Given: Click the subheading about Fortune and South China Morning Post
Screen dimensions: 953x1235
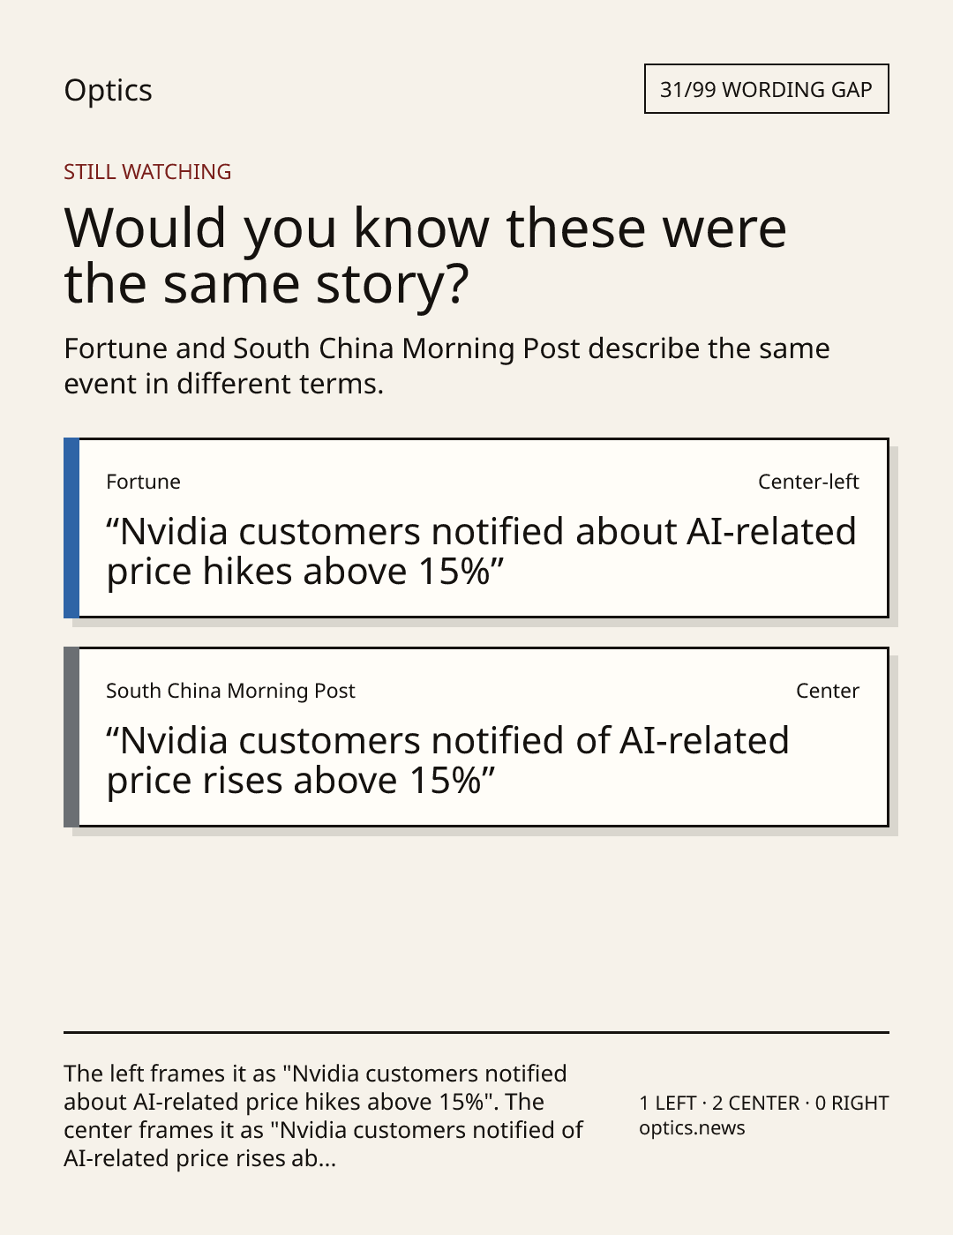Looking at the screenshot, I should pyautogui.click(x=446, y=366).
